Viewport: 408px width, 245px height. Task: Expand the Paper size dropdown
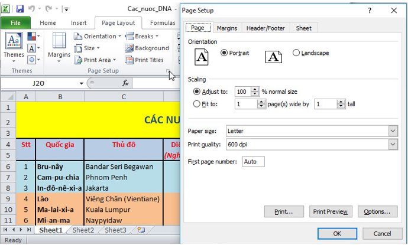coord(393,131)
